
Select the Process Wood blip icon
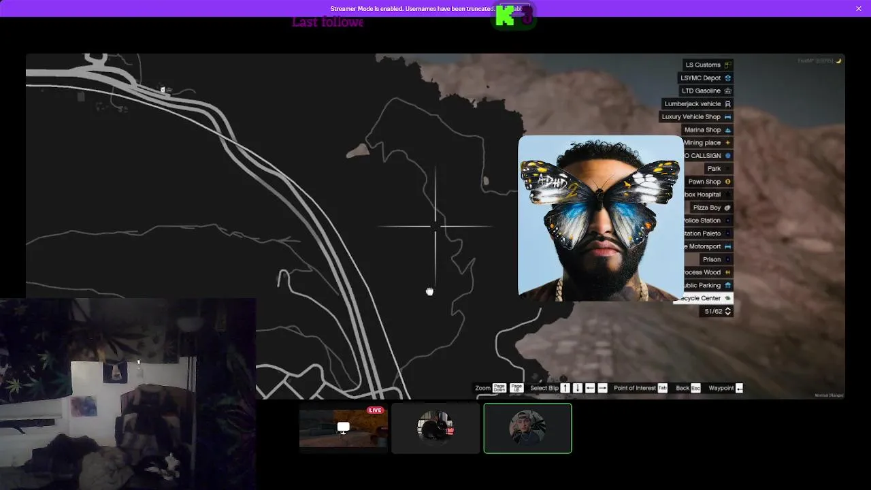click(x=727, y=272)
